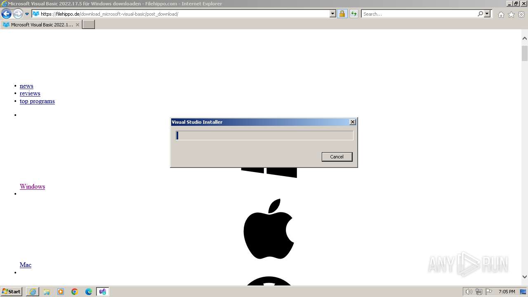
Task: Click the Apple logo image
Action: point(269,229)
